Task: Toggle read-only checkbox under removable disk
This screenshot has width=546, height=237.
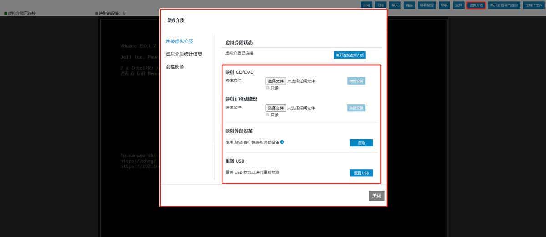Action: (268, 115)
